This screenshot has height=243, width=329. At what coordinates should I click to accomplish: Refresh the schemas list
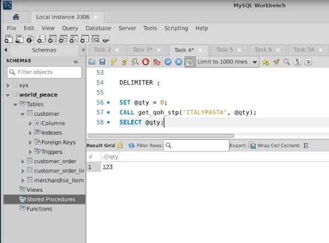pos(76,62)
